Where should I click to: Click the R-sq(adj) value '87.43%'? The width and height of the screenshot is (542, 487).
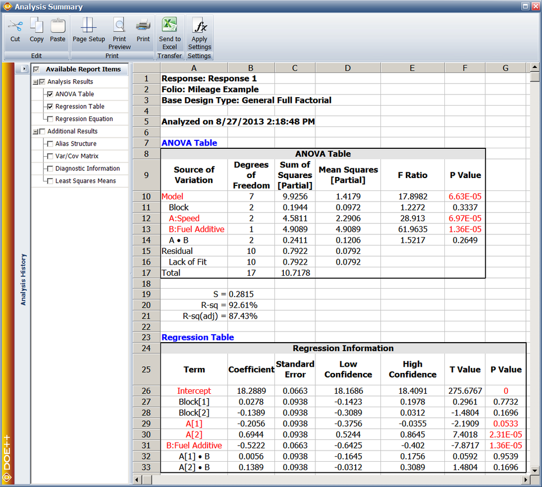tap(251, 316)
